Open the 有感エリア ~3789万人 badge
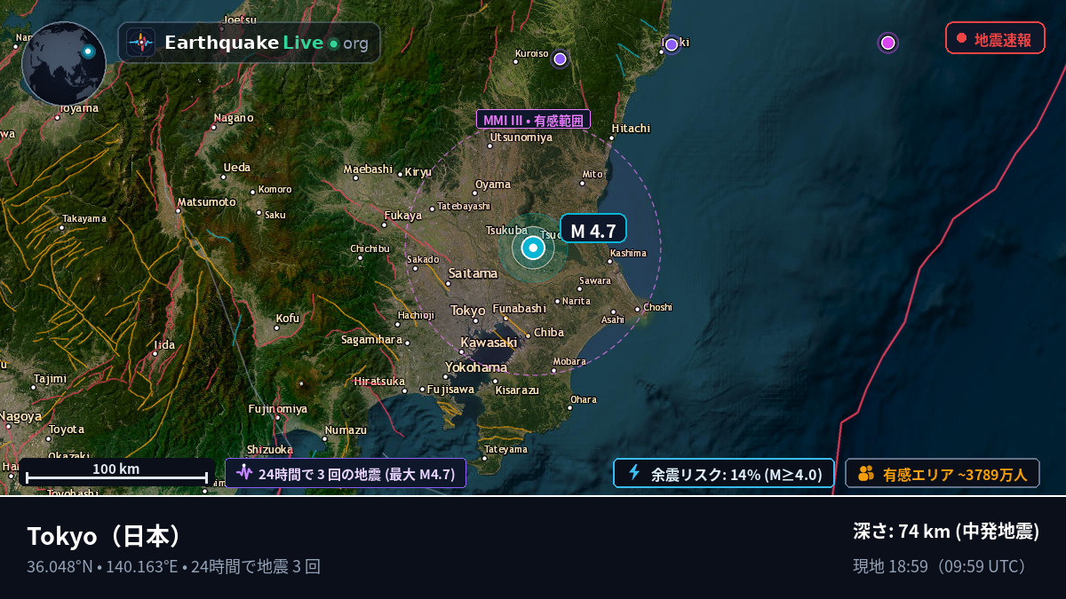The image size is (1066, 599). point(943,474)
